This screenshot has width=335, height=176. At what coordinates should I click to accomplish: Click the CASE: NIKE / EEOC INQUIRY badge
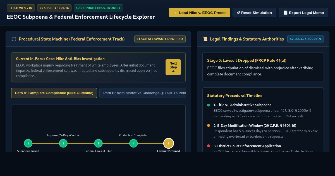[98, 8]
